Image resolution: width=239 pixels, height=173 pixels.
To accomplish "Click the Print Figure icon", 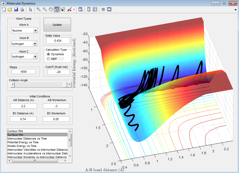I will [22, 9].
